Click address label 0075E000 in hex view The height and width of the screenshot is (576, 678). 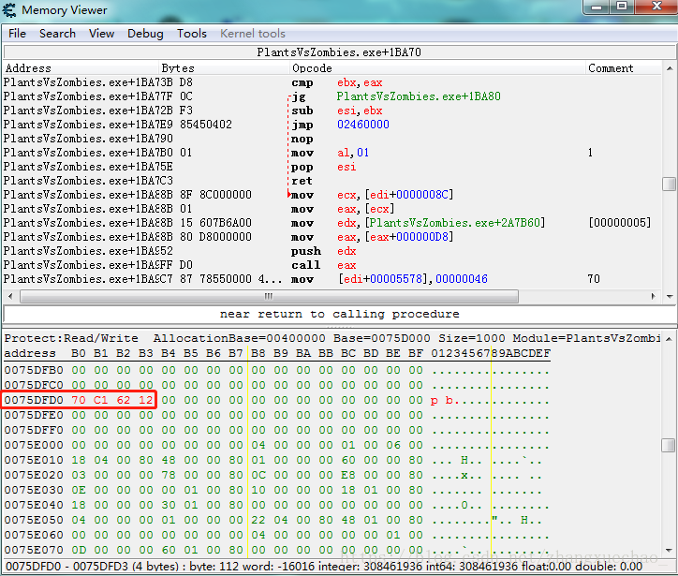pyautogui.click(x=34, y=445)
